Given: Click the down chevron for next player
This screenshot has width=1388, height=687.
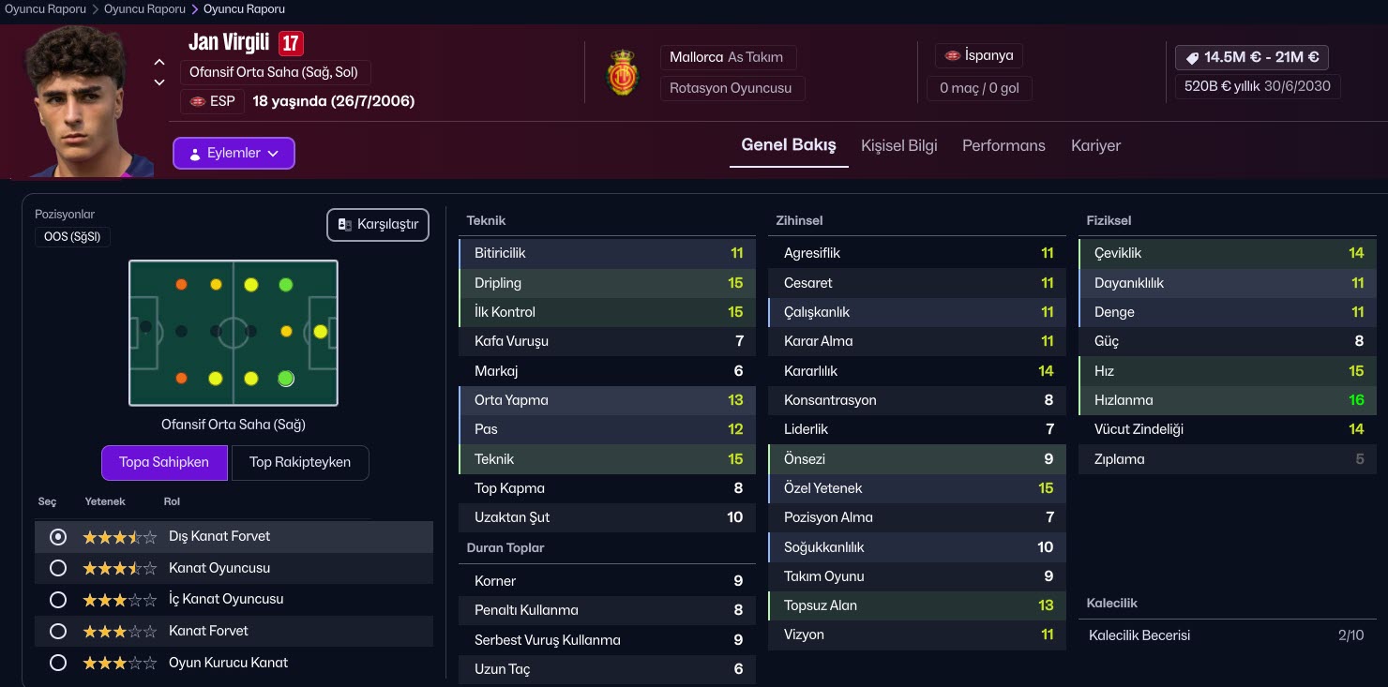Looking at the screenshot, I should [x=159, y=82].
